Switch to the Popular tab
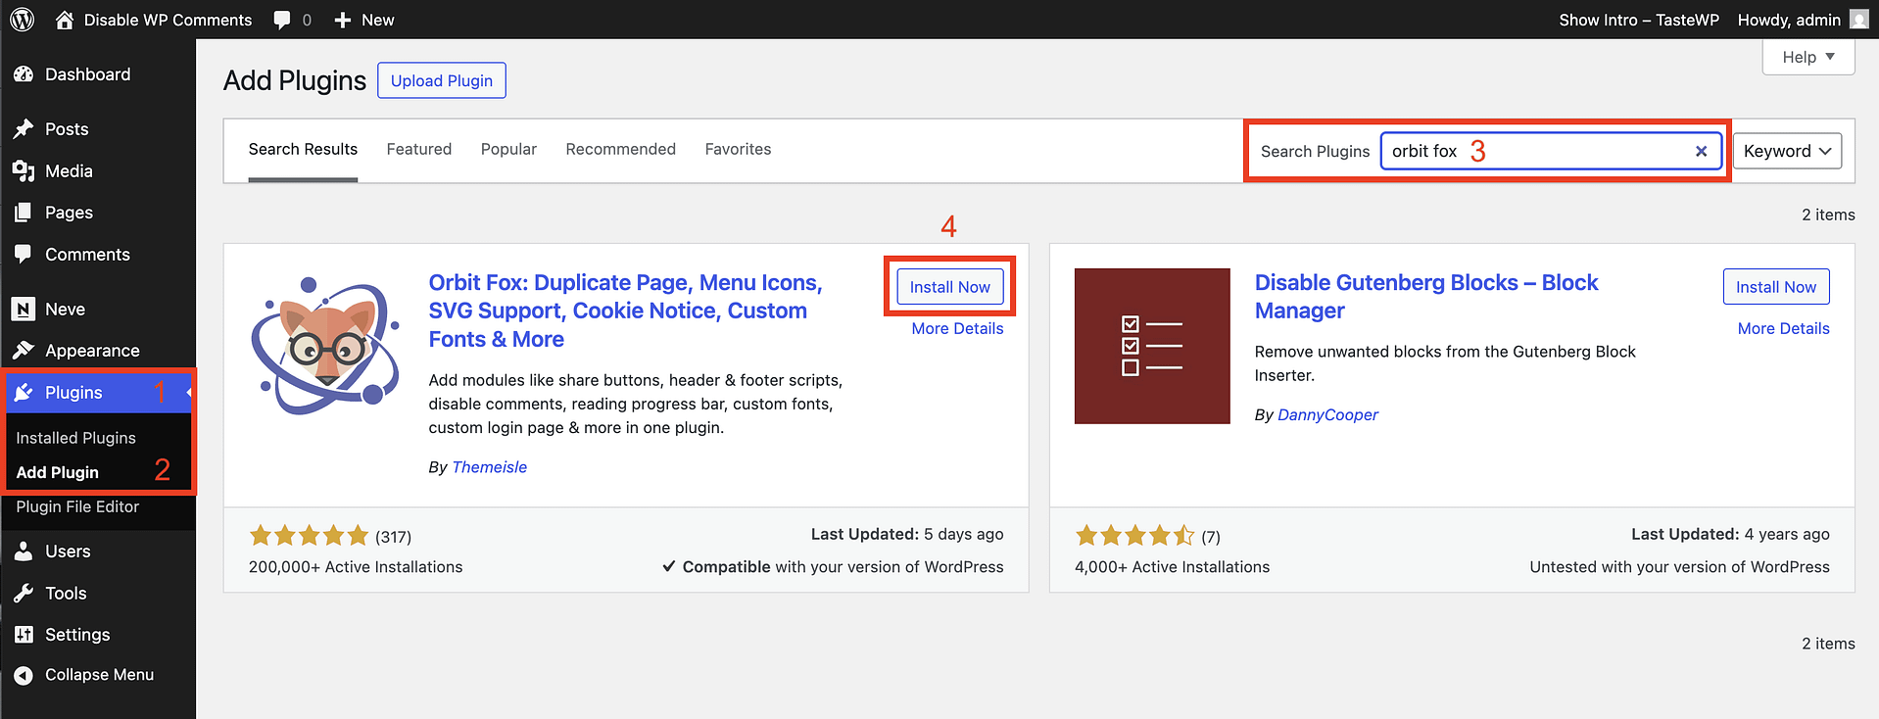1879x719 pixels. pyautogui.click(x=508, y=150)
